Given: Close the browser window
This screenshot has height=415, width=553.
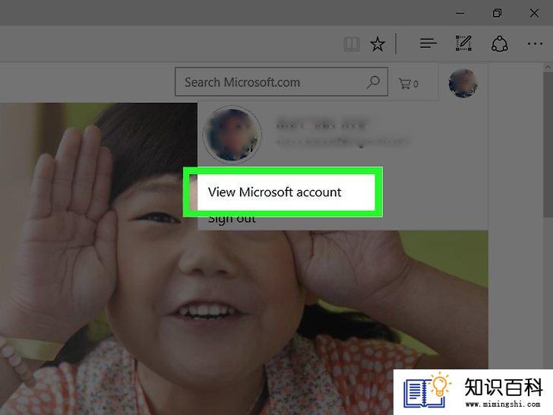Looking at the screenshot, I should click(534, 14).
